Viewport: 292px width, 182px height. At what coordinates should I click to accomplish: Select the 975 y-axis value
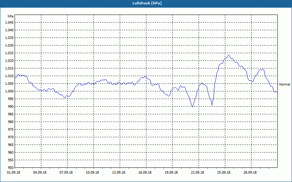[x=11, y=130]
